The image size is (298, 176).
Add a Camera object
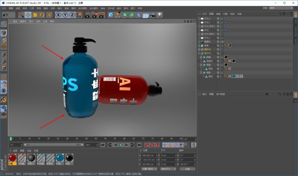[153, 15]
